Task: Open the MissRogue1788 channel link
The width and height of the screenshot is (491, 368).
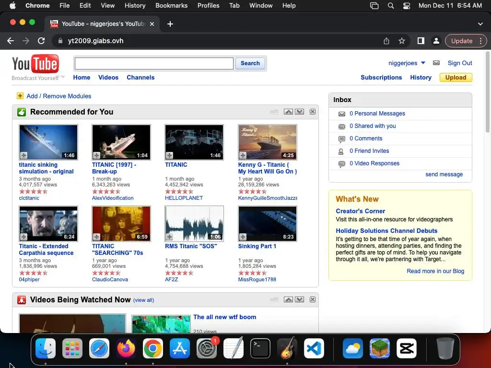Action: click(257, 279)
